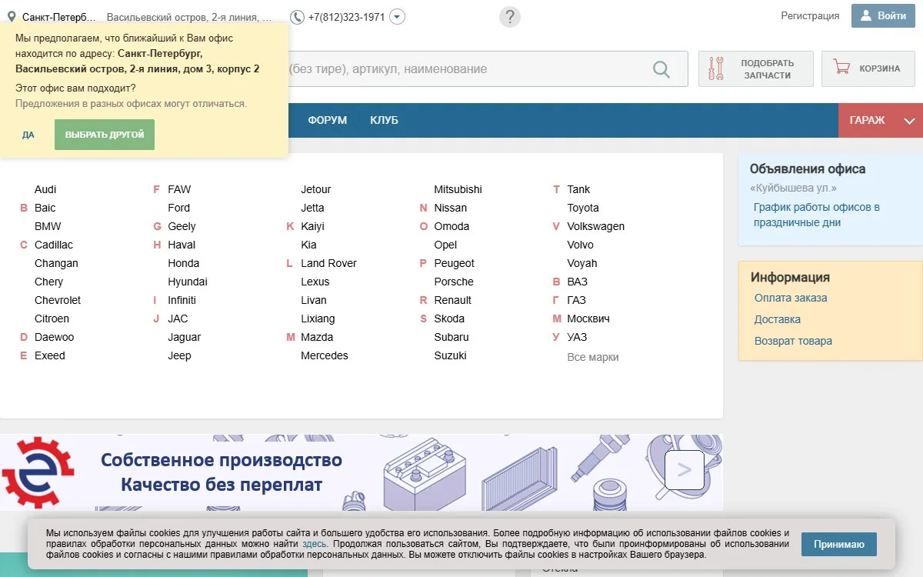Select the Geely brand
This screenshot has width=923, height=577.
(182, 226)
